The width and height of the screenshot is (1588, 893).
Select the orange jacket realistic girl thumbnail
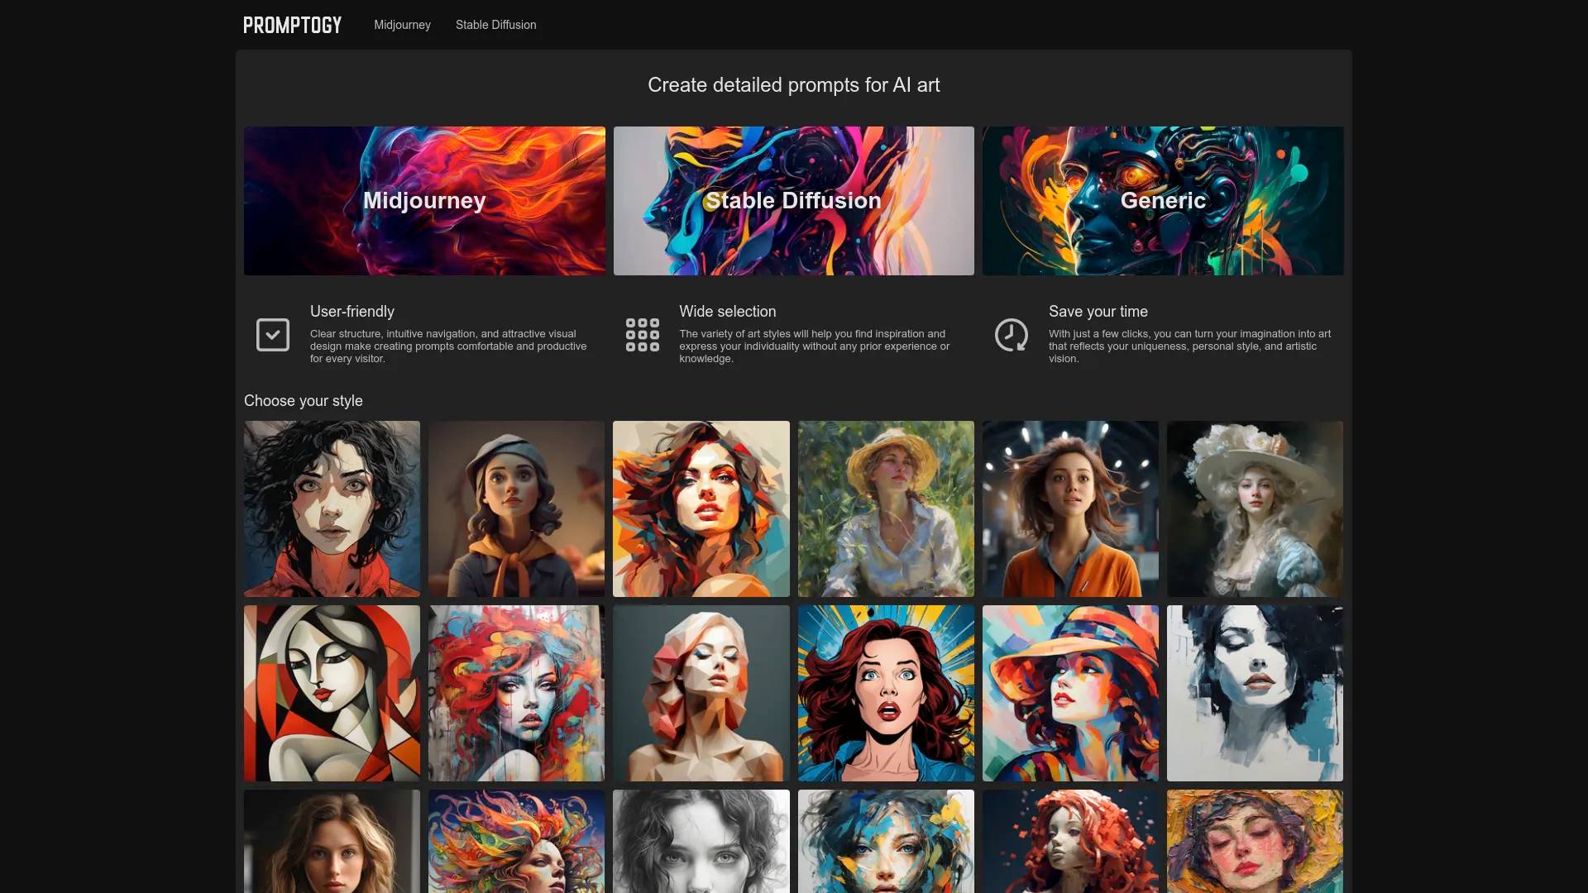click(1070, 509)
